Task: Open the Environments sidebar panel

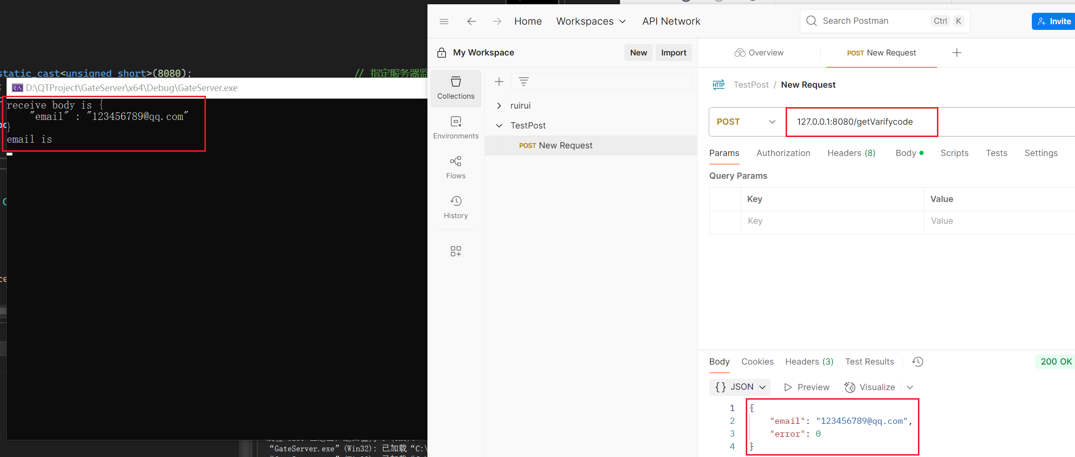Action: point(455,128)
